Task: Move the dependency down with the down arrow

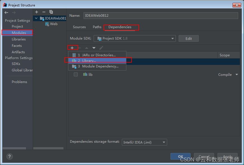Action: point(94,48)
